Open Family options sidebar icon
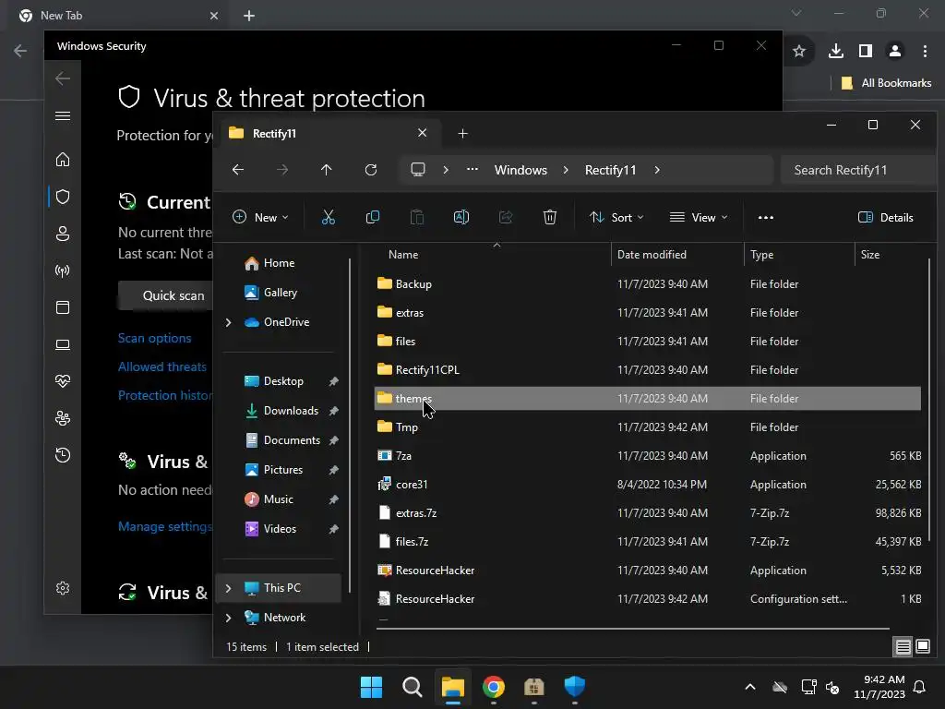 point(63,418)
